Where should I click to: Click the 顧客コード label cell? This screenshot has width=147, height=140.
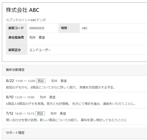coord(17,28)
